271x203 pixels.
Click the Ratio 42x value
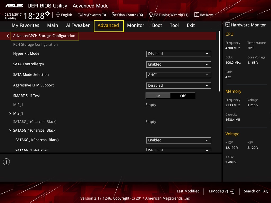tap(228, 77)
